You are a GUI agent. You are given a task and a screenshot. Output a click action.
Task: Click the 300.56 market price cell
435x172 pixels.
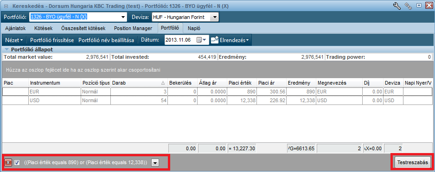(x=271, y=92)
